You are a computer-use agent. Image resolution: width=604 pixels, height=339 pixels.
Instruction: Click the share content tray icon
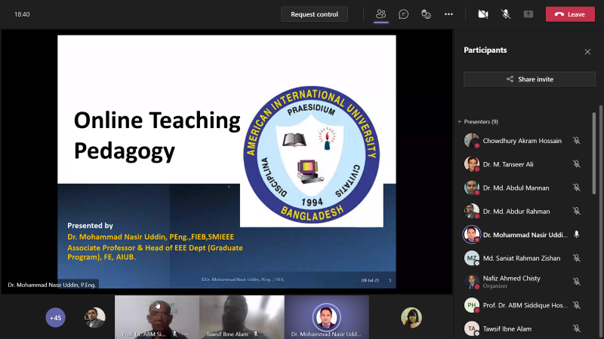[528, 14]
